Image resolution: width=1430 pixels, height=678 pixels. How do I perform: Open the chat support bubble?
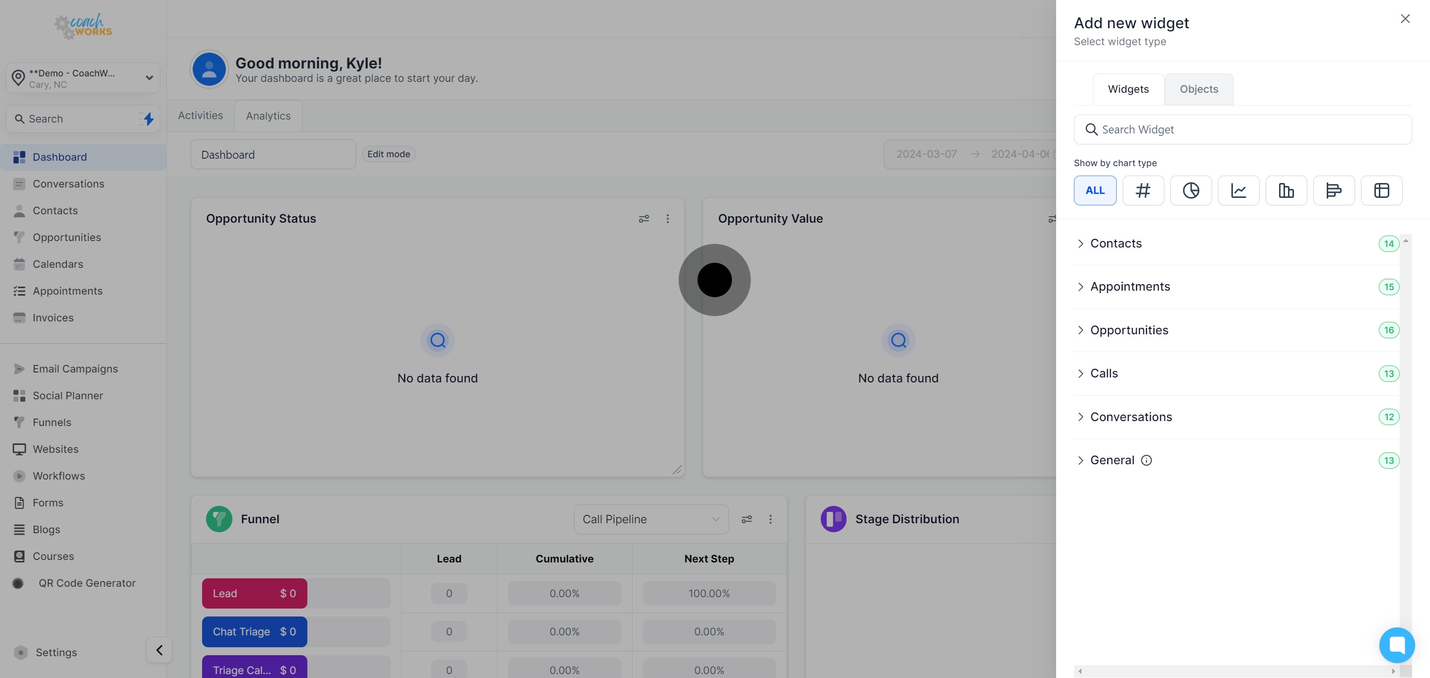[x=1397, y=645]
